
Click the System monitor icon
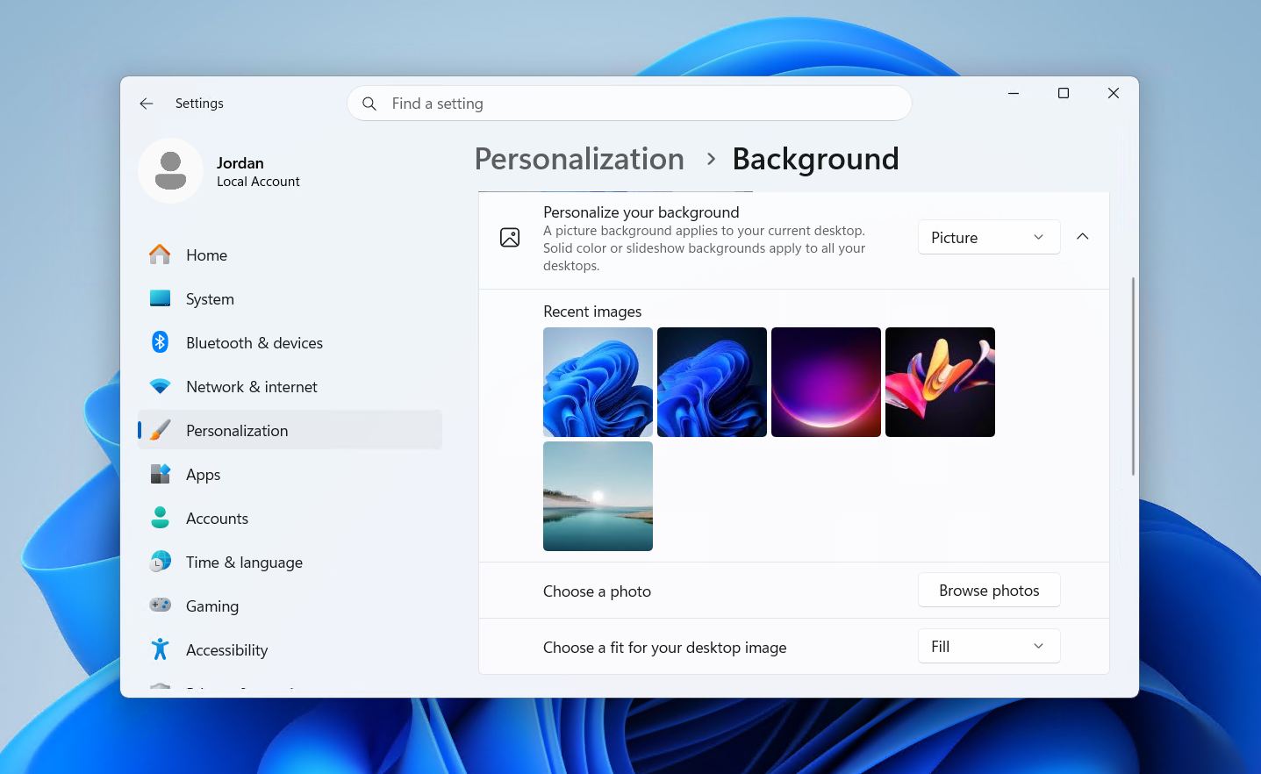[x=160, y=298]
